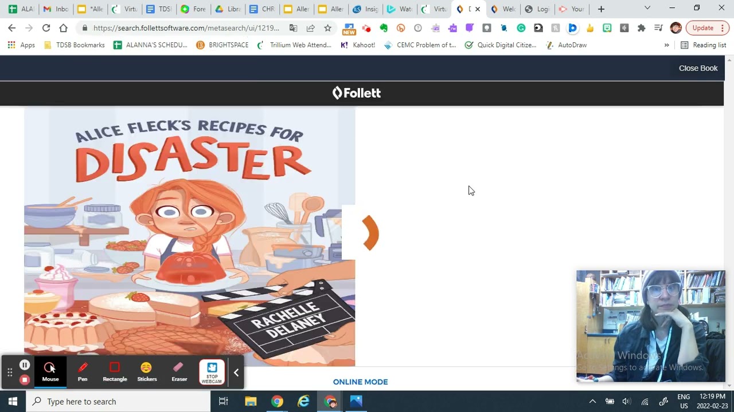The height and width of the screenshot is (412, 734).
Task: Share this page using the share icon
Action: [x=310, y=27]
